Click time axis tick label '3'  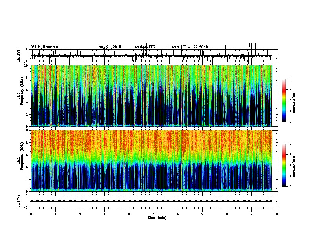pos(104,214)
